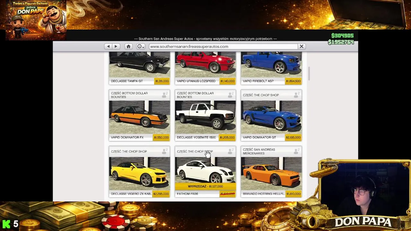Click the seat-count icon on the Dominator GT card
The height and width of the screenshot is (231, 411).
click(297, 95)
